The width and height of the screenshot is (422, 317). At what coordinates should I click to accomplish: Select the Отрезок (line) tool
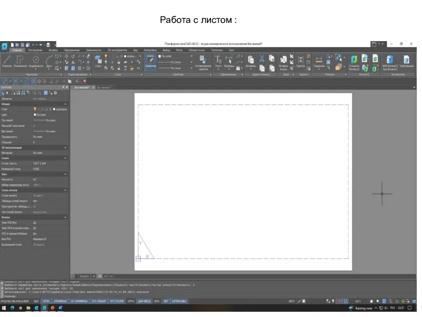[7, 61]
